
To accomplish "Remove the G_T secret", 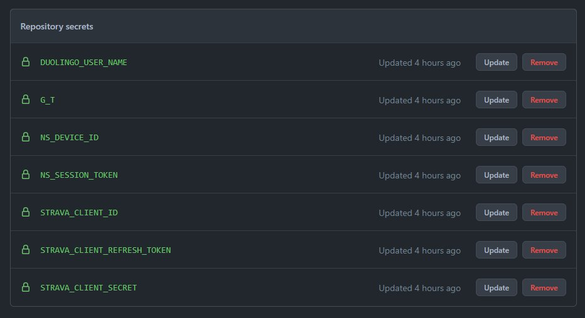I will click(544, 100).
